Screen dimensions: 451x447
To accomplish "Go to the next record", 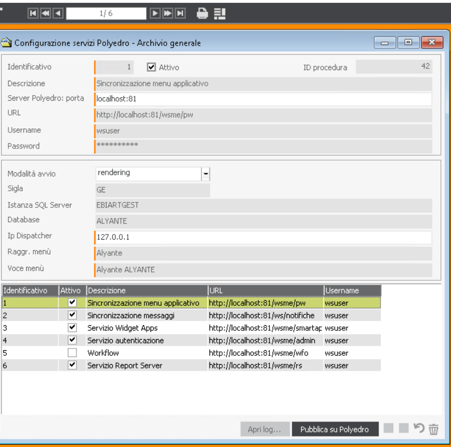I will (156, 13).
